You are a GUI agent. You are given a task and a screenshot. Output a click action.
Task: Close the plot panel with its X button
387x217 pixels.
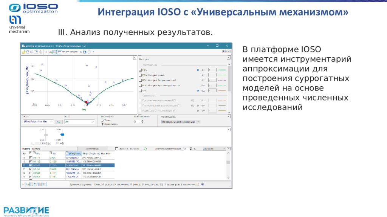point(135,58)
